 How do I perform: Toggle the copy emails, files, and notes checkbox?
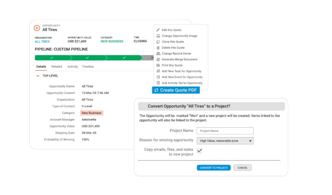click(199, 151)
